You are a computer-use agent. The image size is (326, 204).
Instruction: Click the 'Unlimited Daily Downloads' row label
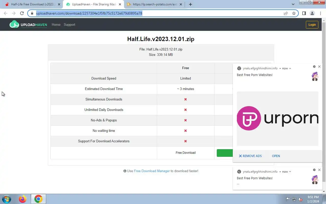coord(104,110)
